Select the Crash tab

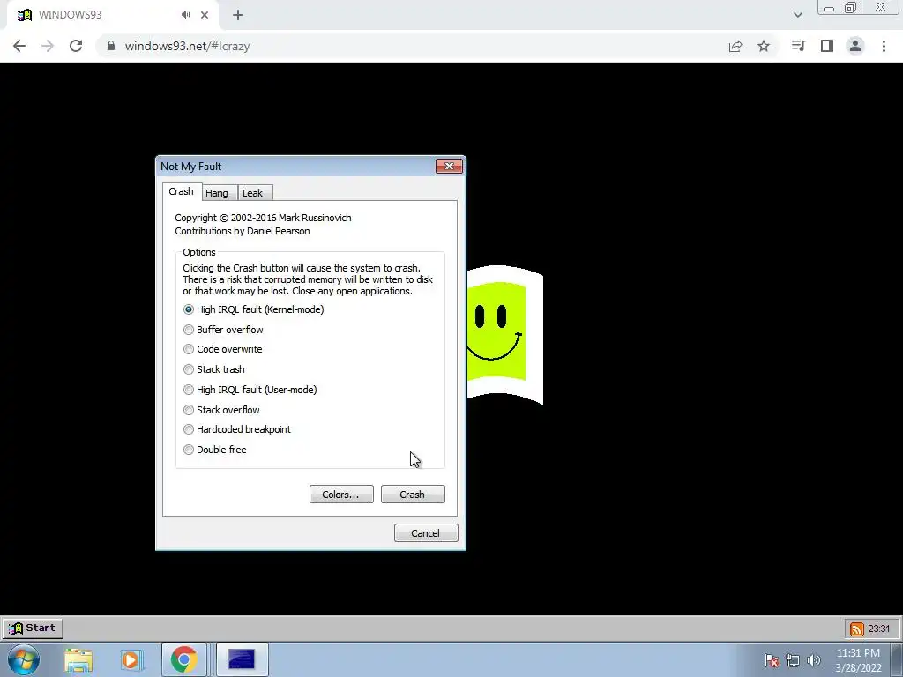[x=181, y=191]
